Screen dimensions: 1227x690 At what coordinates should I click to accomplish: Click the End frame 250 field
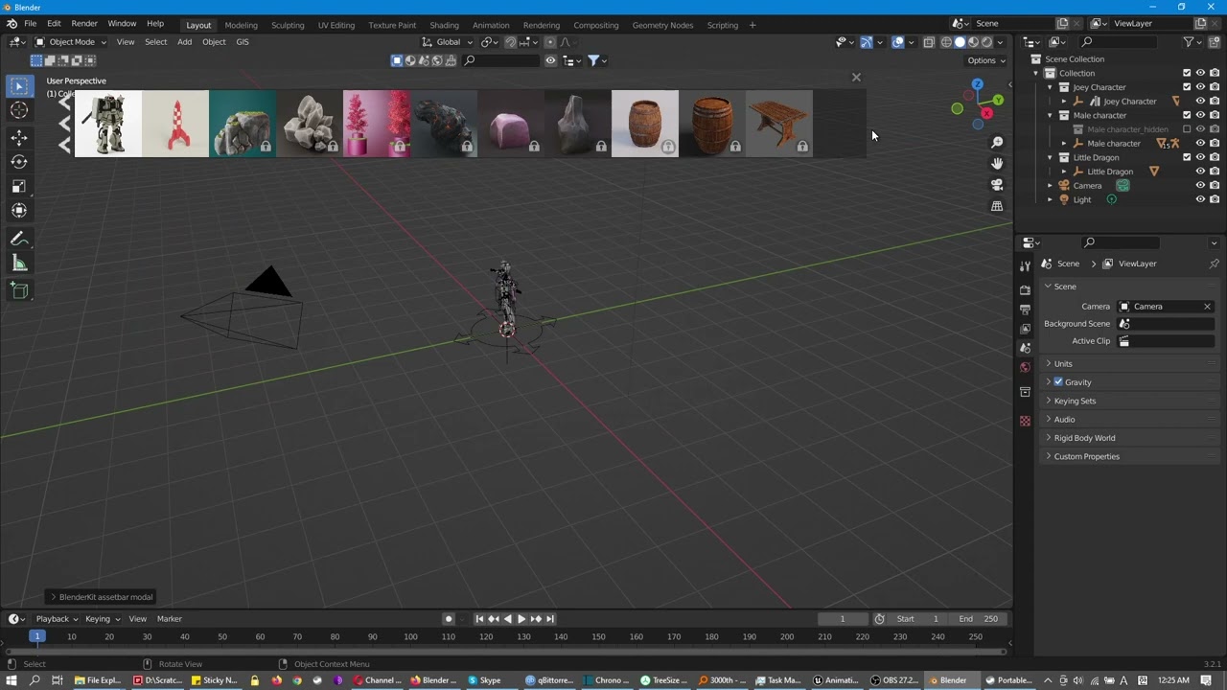(x=979, y=619)
